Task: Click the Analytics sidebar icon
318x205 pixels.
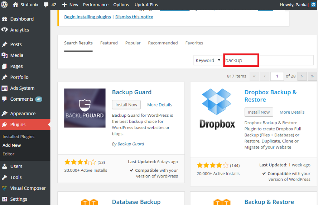Action: [x=4, y=30]
